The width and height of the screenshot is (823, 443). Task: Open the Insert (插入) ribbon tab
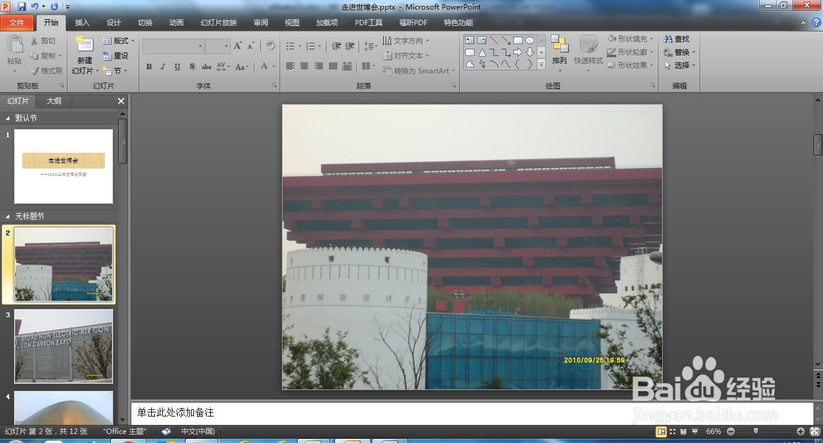(x=82, y=23)
